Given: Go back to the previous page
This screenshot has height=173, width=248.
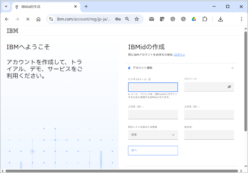Looking at the screenshot, I should (7, 19).
